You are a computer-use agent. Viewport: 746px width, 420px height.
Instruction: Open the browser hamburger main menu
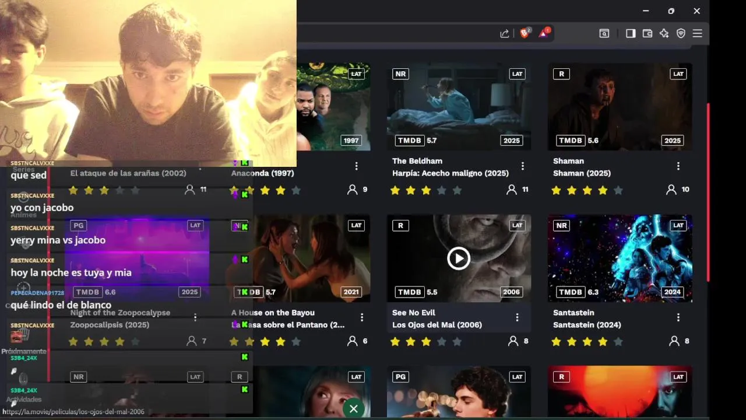click(x=697, y=33)
